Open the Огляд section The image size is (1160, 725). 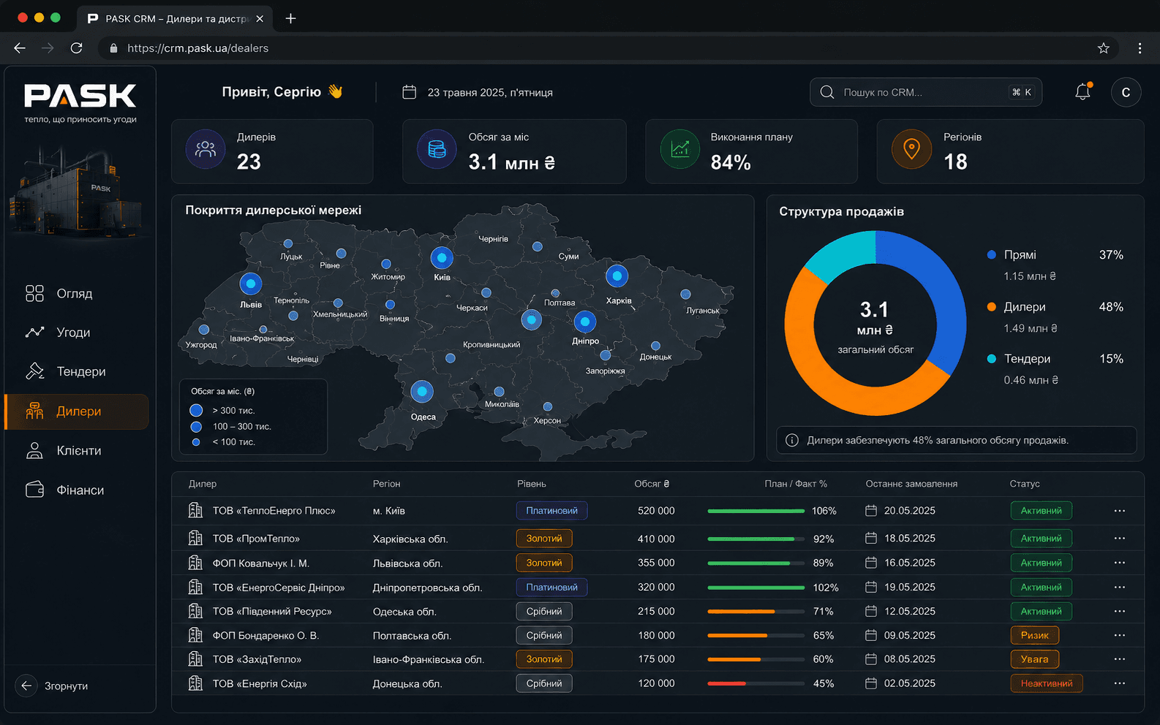(x=77, y=293)
